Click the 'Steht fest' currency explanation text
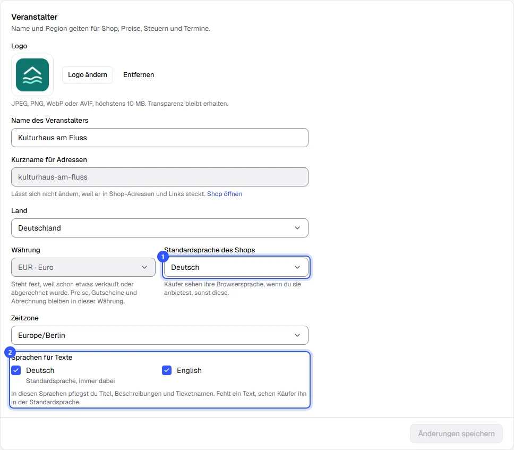Image resolution: width=514 pixels, height=450 pixels. tap(74, 293)
